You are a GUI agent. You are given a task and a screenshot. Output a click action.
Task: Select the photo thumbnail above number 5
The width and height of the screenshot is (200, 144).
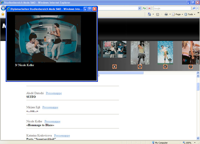point(140,52)
